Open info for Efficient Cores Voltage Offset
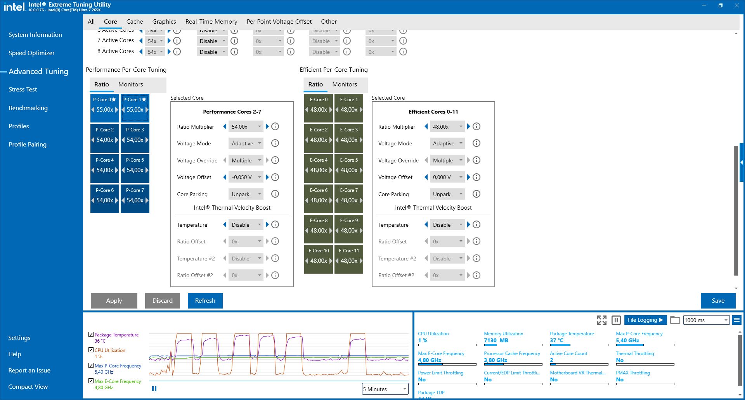This screenshot has width=745, height=400. [x=476, y=177]
